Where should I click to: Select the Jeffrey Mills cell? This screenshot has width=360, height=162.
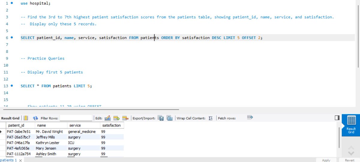[x=51, y=137]
